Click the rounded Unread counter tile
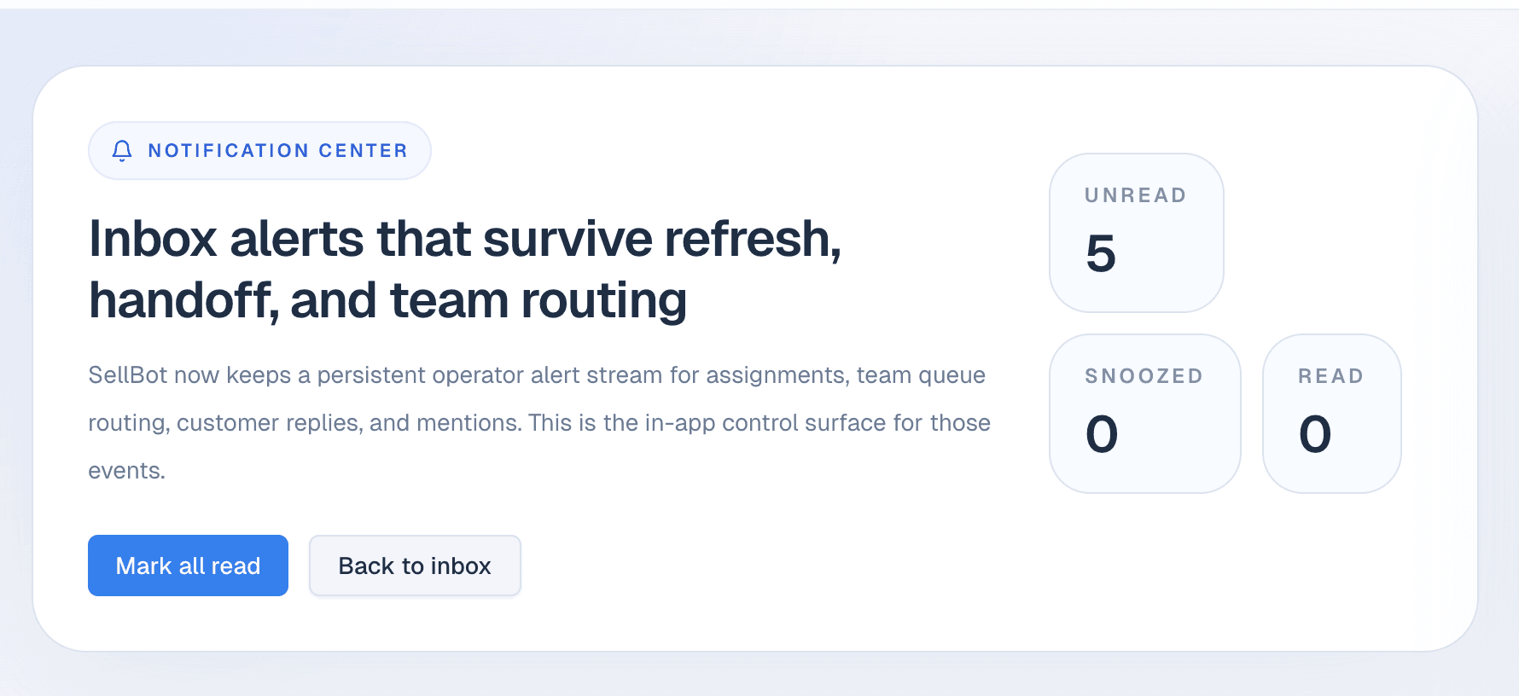The image size is (1519, 696). coord(1136,232)
